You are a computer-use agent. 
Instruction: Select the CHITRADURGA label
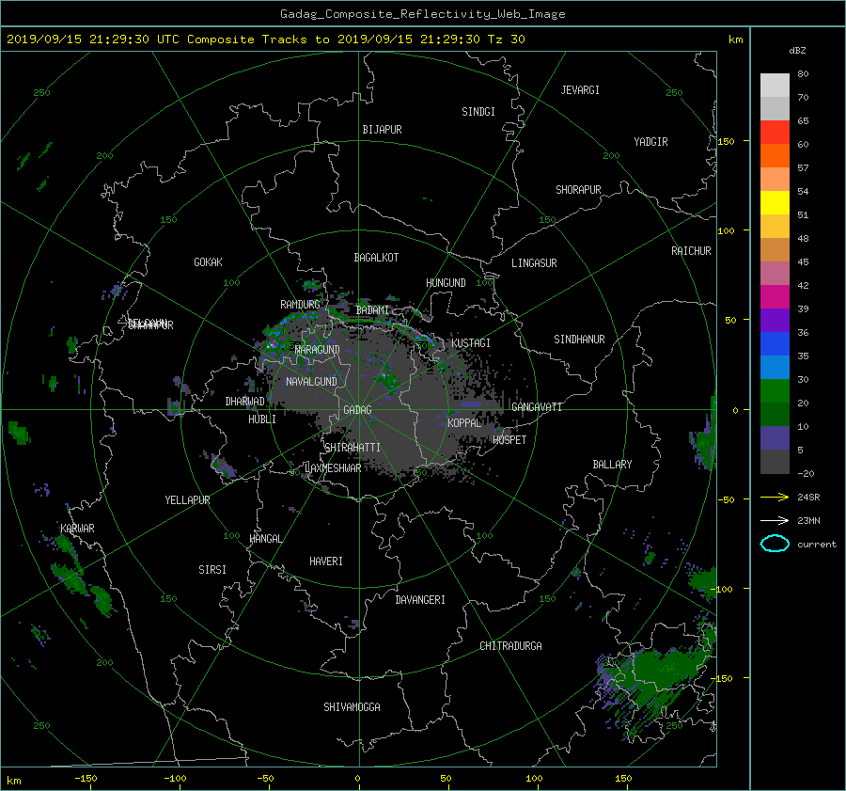(510, 646)
